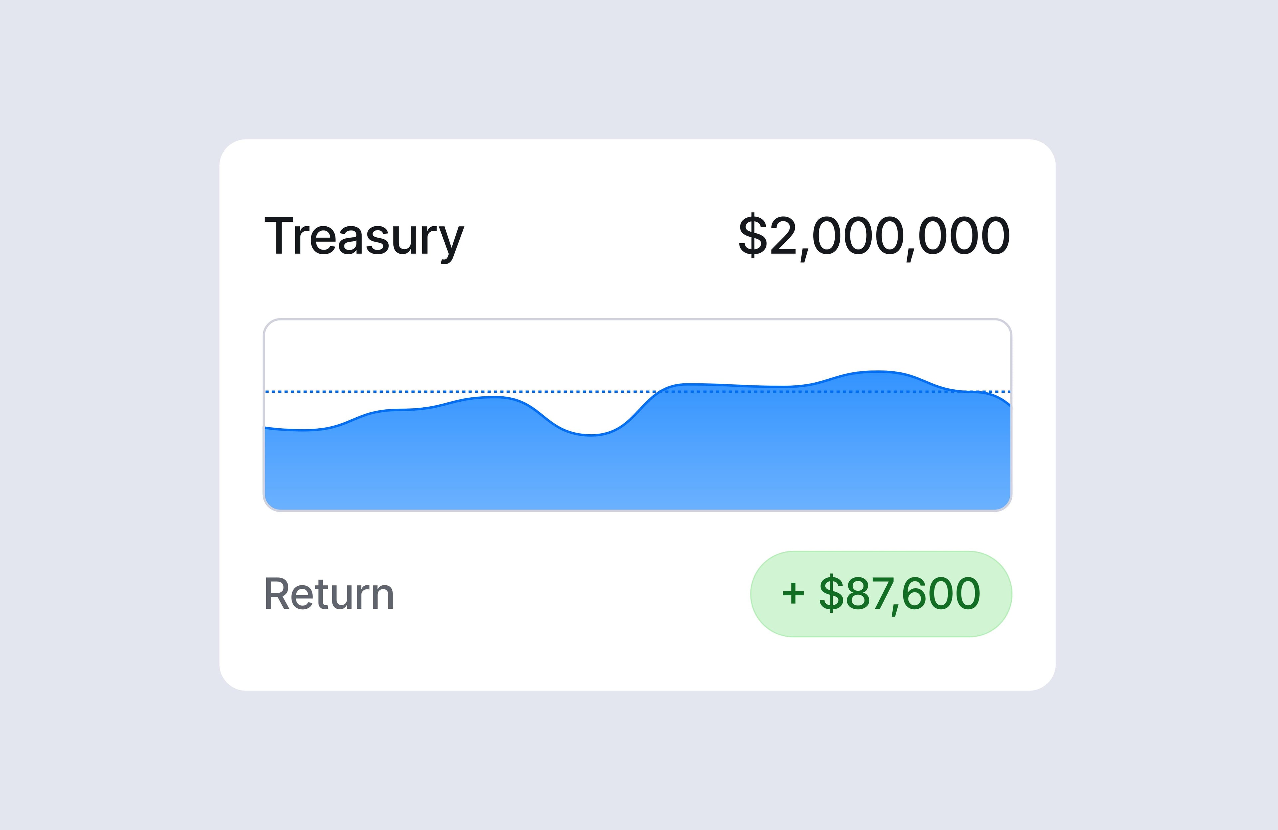Click the Treasury card heading
Image resolution: width=1278 pixels, height=830 pixels.
coord(364,237)
